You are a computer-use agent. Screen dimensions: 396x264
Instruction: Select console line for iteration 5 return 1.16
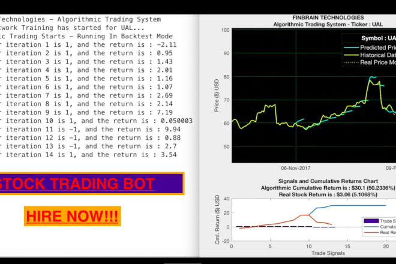point(86,79)
